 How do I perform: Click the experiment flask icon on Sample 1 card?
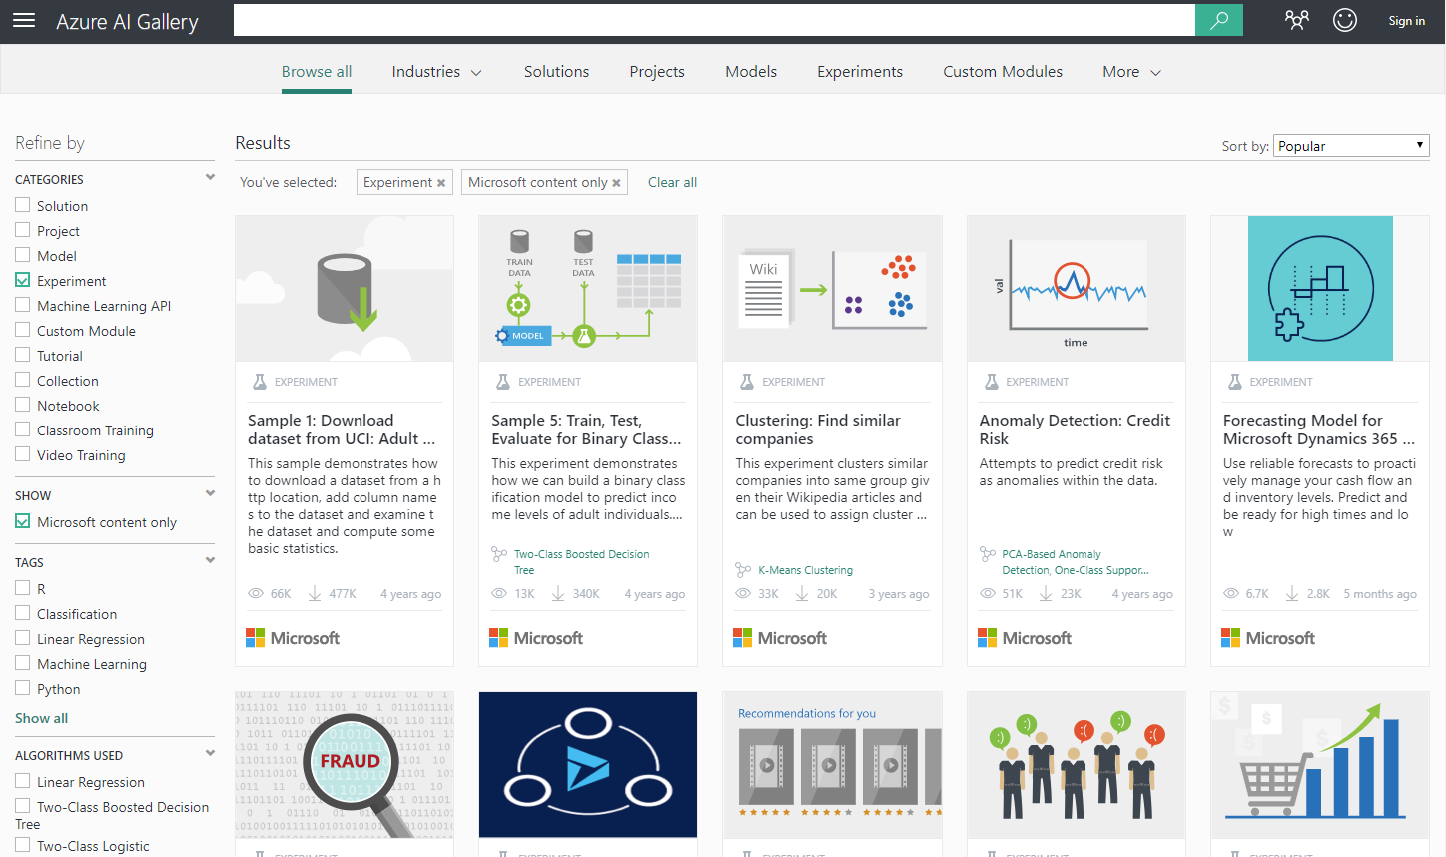260,382
